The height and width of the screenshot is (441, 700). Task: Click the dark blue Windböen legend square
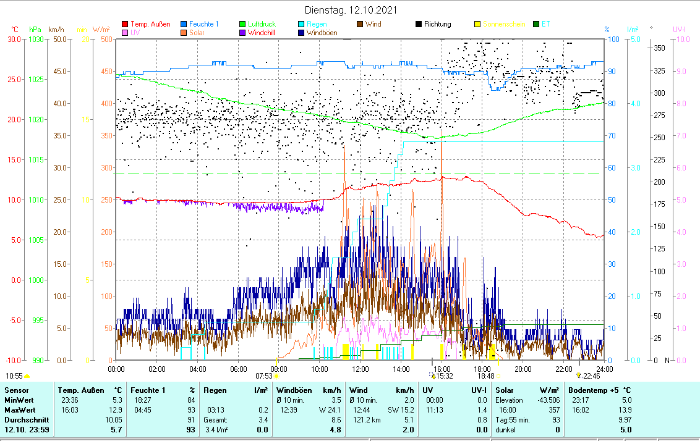coord(302,33)
